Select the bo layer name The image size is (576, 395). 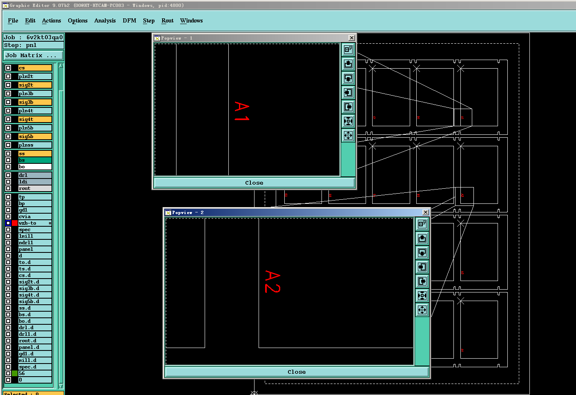coord(35,167)
